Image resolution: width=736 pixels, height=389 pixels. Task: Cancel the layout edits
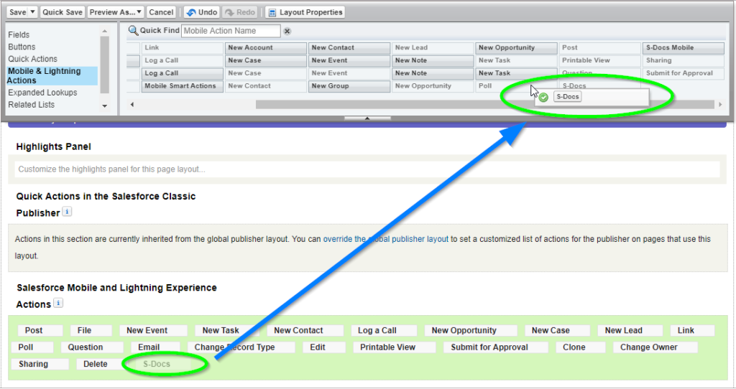coord(161,12)
